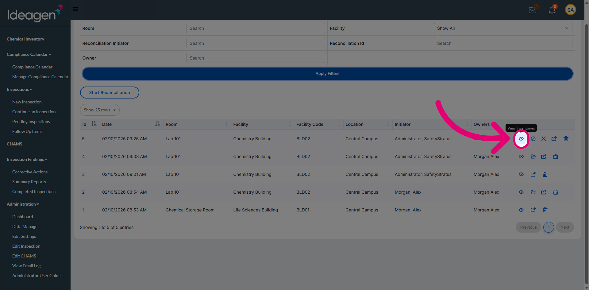Image resolution: width=589 pixels, height=290 pixels.
Task: Click the 'Life Sciences Building' facility cell
Action: pos(256,210)
